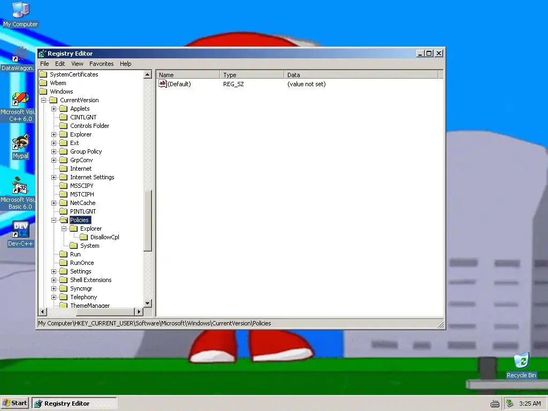Expand the Shell Extensions key

point(54,280)
